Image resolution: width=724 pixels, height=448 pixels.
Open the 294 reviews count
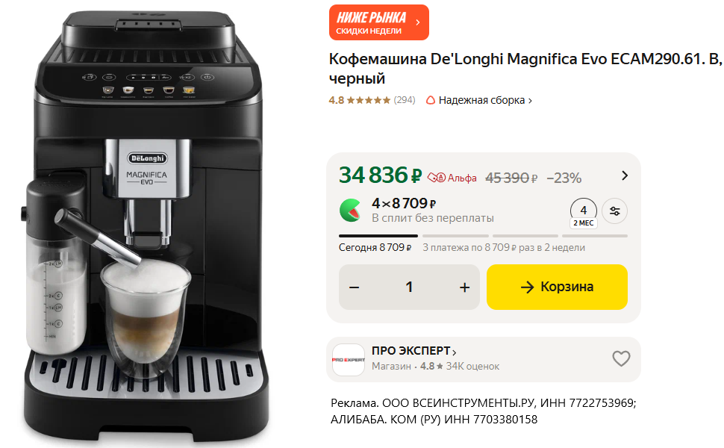point(405,100)
